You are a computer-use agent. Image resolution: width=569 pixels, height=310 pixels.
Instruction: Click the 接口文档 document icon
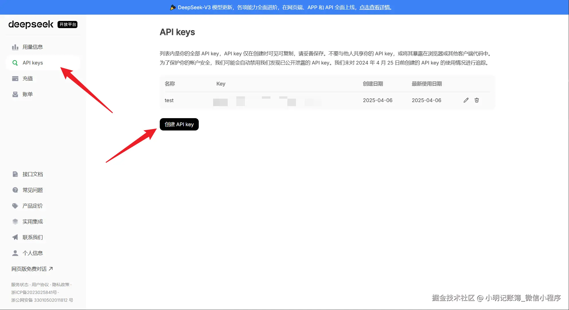point(15,174)
